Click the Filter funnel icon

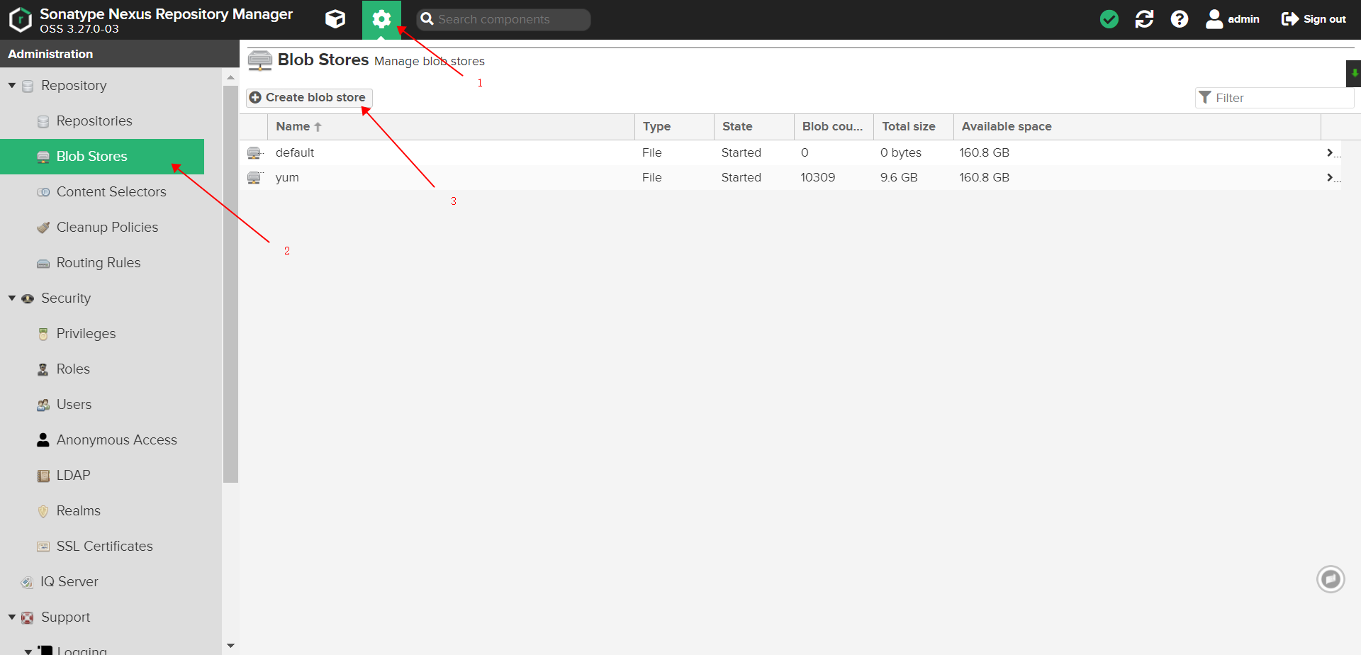(x=1205, y=97)
